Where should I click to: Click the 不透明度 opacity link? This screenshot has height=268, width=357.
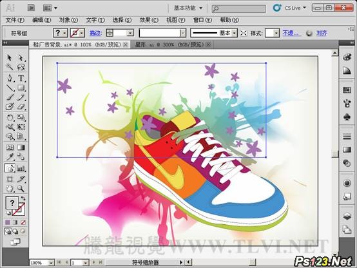(x=291, y=33)
